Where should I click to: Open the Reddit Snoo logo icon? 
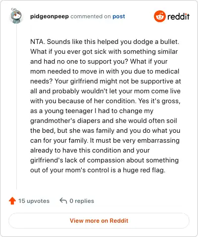tap(159, 16)
